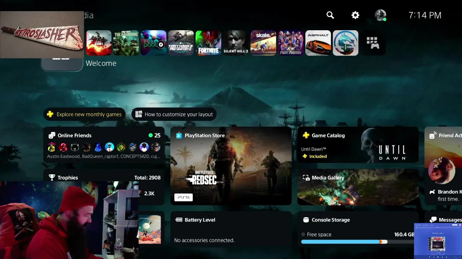This screenshot has height=259, width=462.
Task: Click the Messages speech bubble icon
Action: click(x=433, y=220)
